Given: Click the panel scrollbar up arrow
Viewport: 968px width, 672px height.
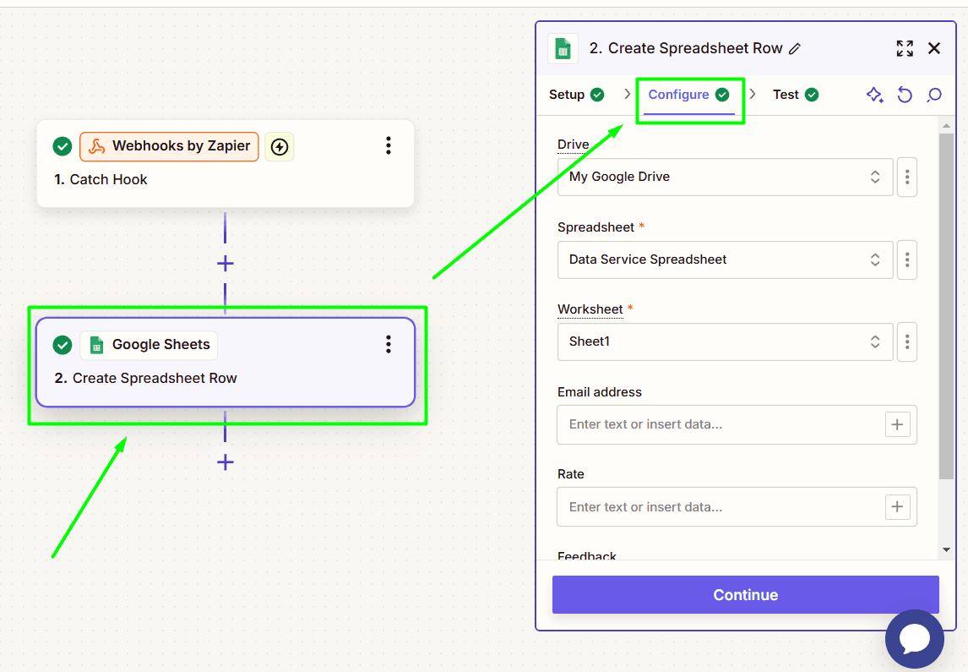Looking at the screenshot, I should tap(946, 126).
